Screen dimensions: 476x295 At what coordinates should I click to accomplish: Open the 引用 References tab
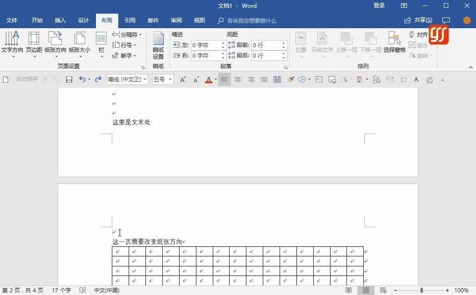tap(130, 20)
